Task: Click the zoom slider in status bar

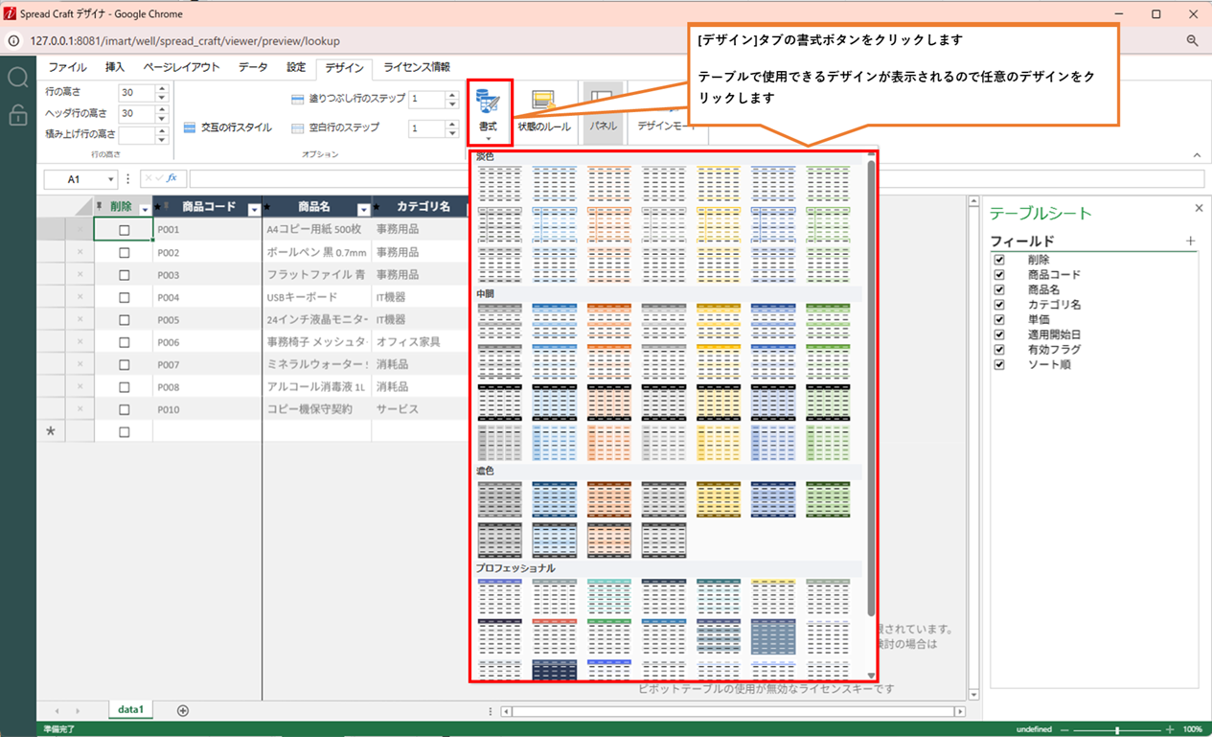Action: (x=1116, y=730)
